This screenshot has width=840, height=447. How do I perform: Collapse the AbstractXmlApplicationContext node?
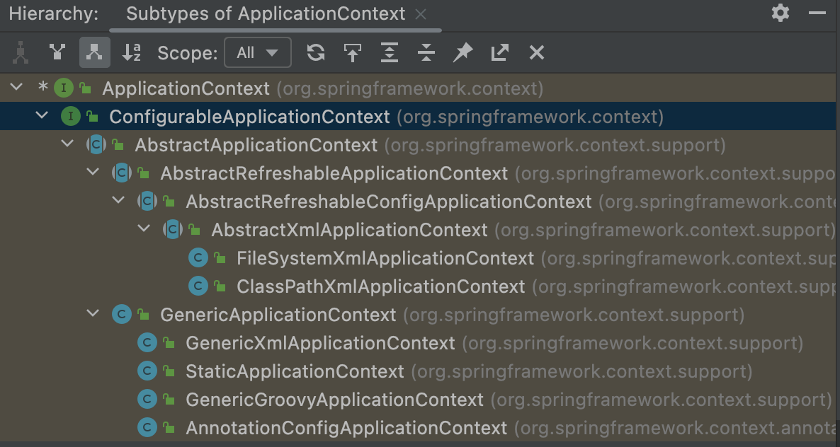pos(144,229)
